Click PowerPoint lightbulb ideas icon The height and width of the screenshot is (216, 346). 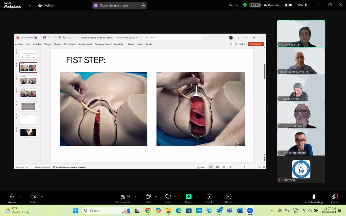click(x=238, y=37)
